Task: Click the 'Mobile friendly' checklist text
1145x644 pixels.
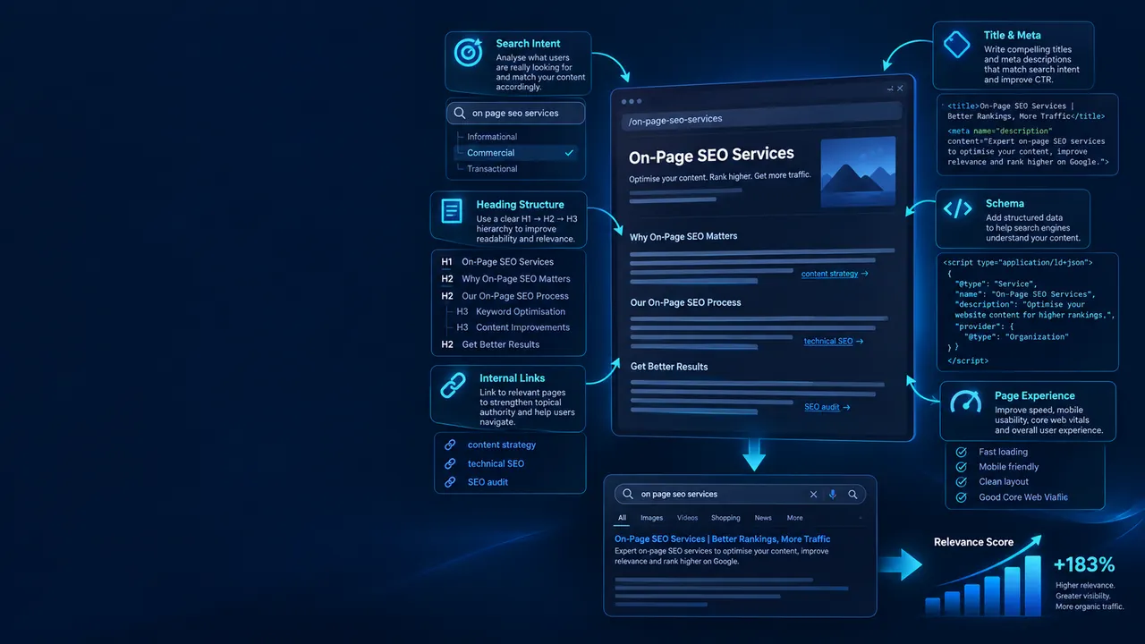Action: point(1009,467)
